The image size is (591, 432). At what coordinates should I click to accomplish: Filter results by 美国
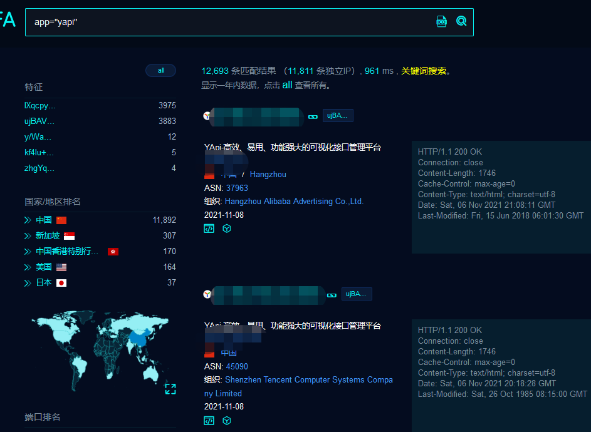tap(44, 267)
